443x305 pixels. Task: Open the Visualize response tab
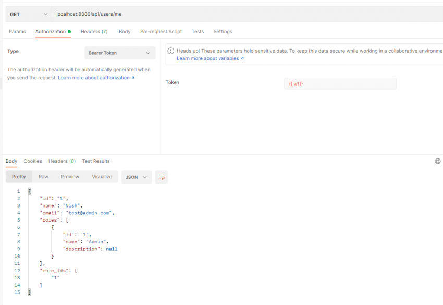[x=102, y=177]
